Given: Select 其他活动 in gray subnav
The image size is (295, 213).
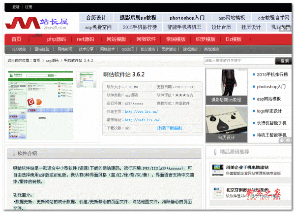Looking at the screenshot, I should coord(211,49).
